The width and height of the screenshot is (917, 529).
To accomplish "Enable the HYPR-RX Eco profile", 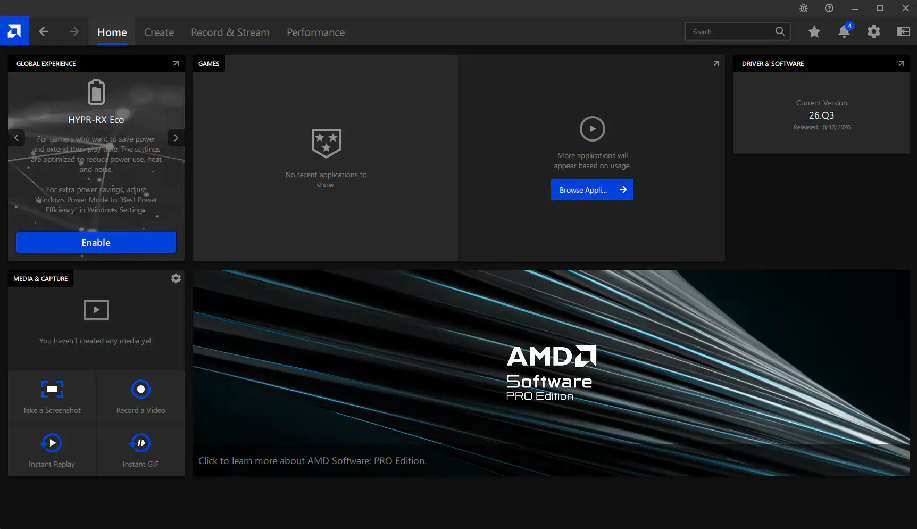I will [x=96, y=242].
